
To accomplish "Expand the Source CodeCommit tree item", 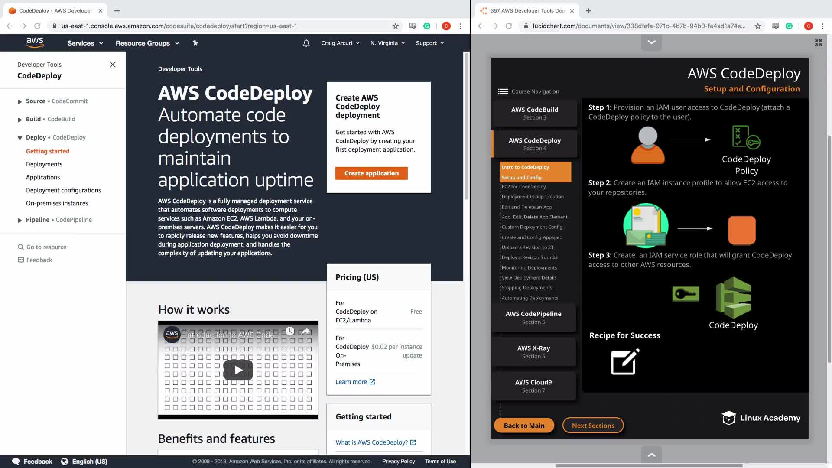I will [20, 101].
